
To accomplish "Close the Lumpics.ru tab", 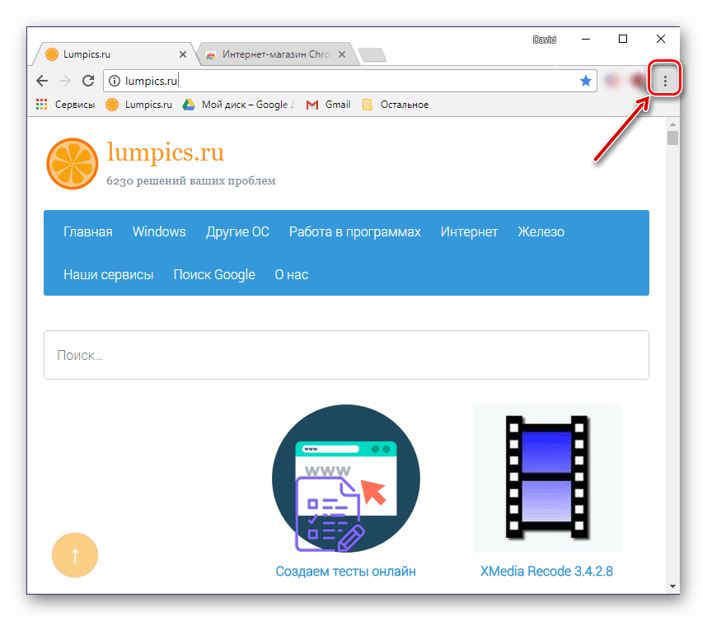I will click(x=183, y=54).
